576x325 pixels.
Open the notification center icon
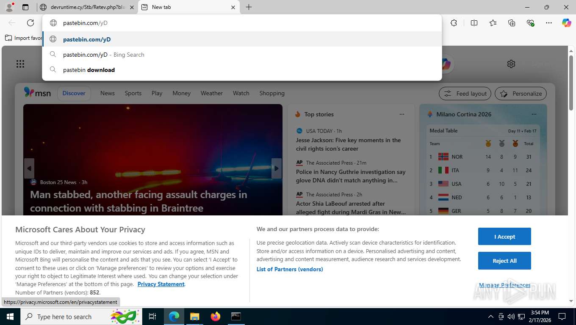562,317
